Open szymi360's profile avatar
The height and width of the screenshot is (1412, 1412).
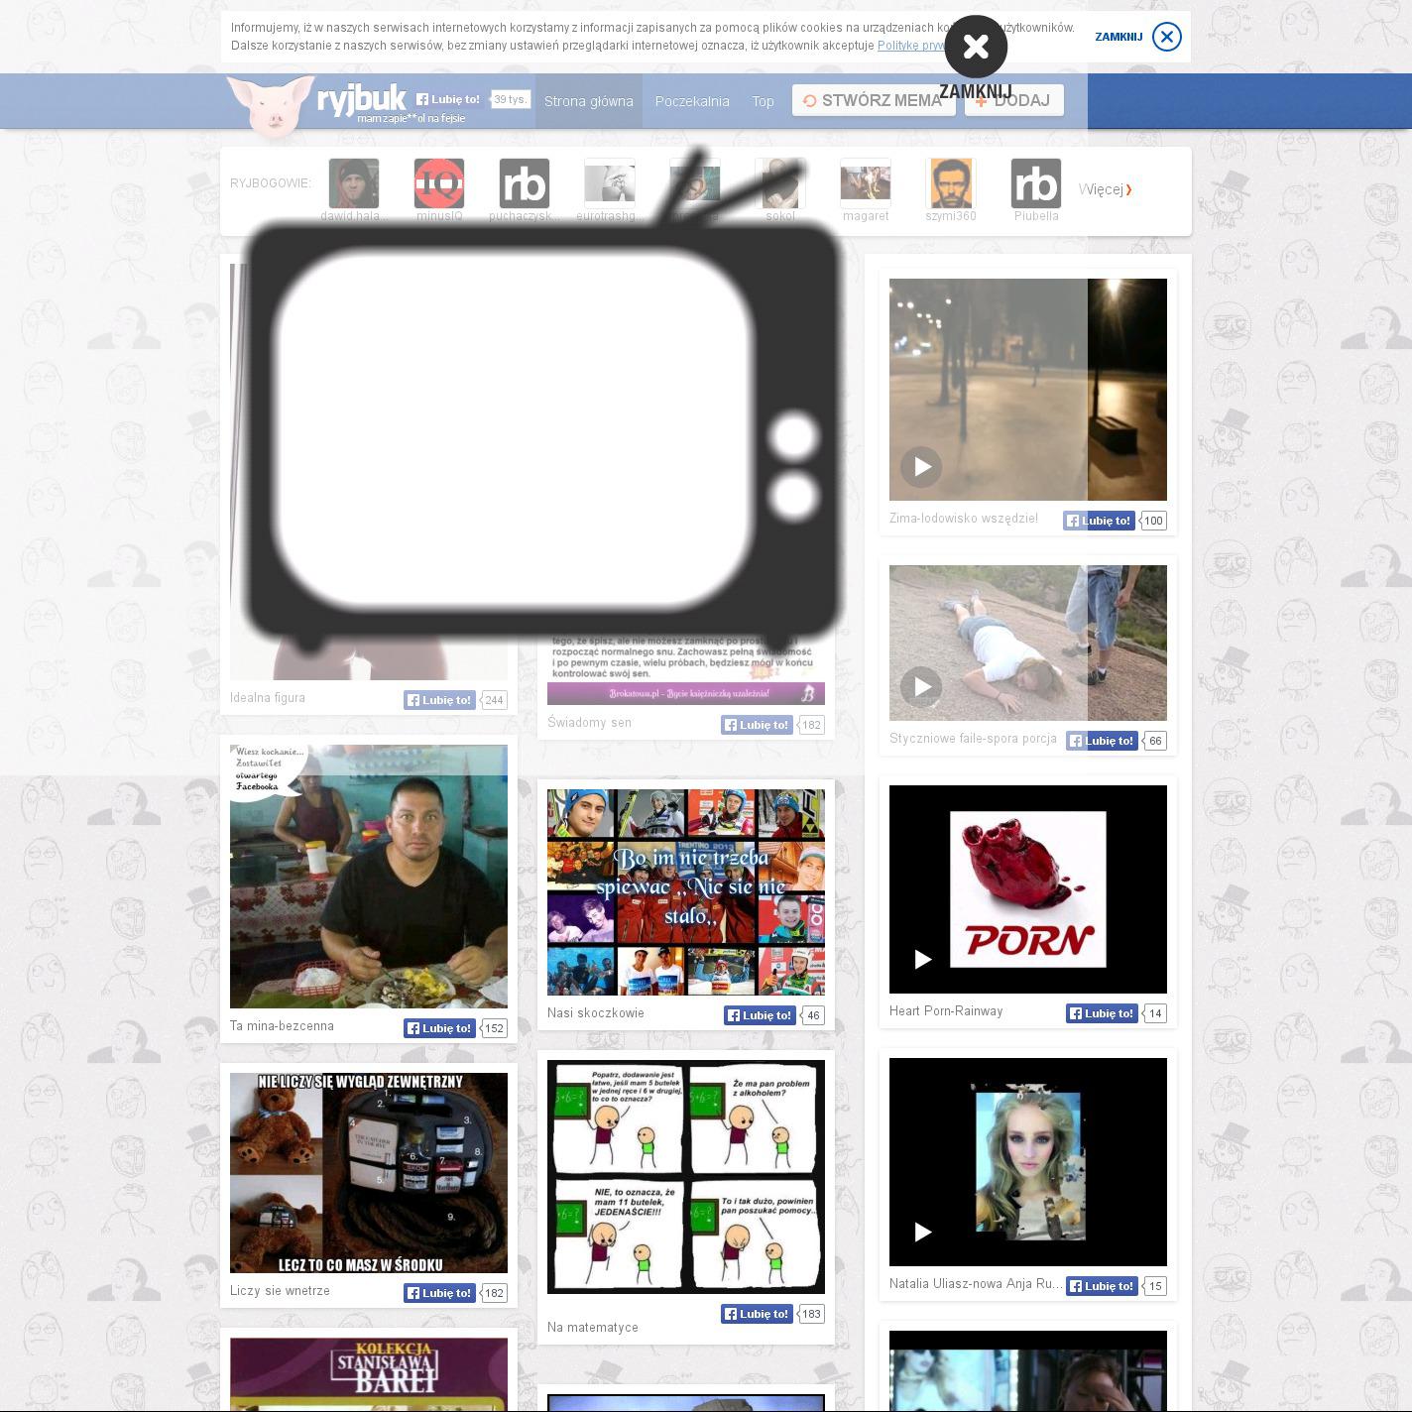point(951,183)
